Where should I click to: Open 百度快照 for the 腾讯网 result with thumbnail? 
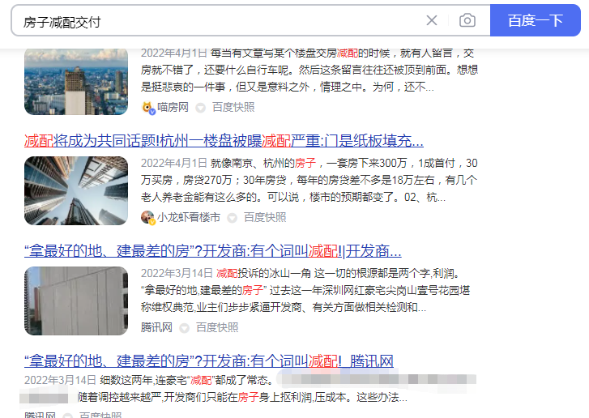pyautogui.click(x=217, y=327)
